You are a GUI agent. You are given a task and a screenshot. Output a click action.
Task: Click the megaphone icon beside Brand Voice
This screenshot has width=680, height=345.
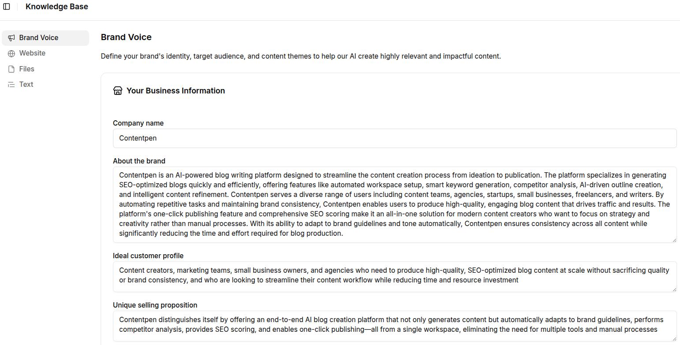tap(11, 37)
